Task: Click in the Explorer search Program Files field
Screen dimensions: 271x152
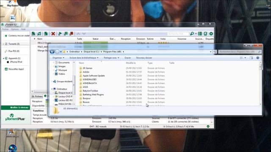Action: click(240, 52)
